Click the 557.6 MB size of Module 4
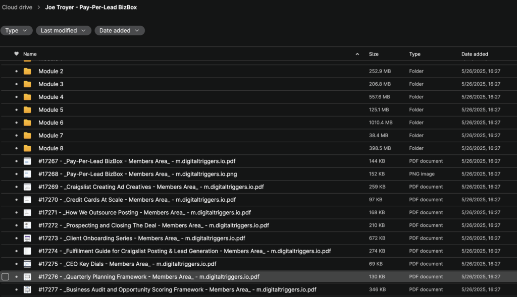Viewport: 517px width, 297px height. tap(380, 97)
